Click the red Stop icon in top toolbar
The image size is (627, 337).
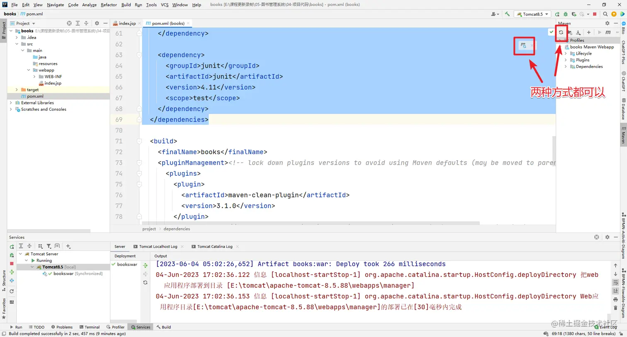pos(595,14)
